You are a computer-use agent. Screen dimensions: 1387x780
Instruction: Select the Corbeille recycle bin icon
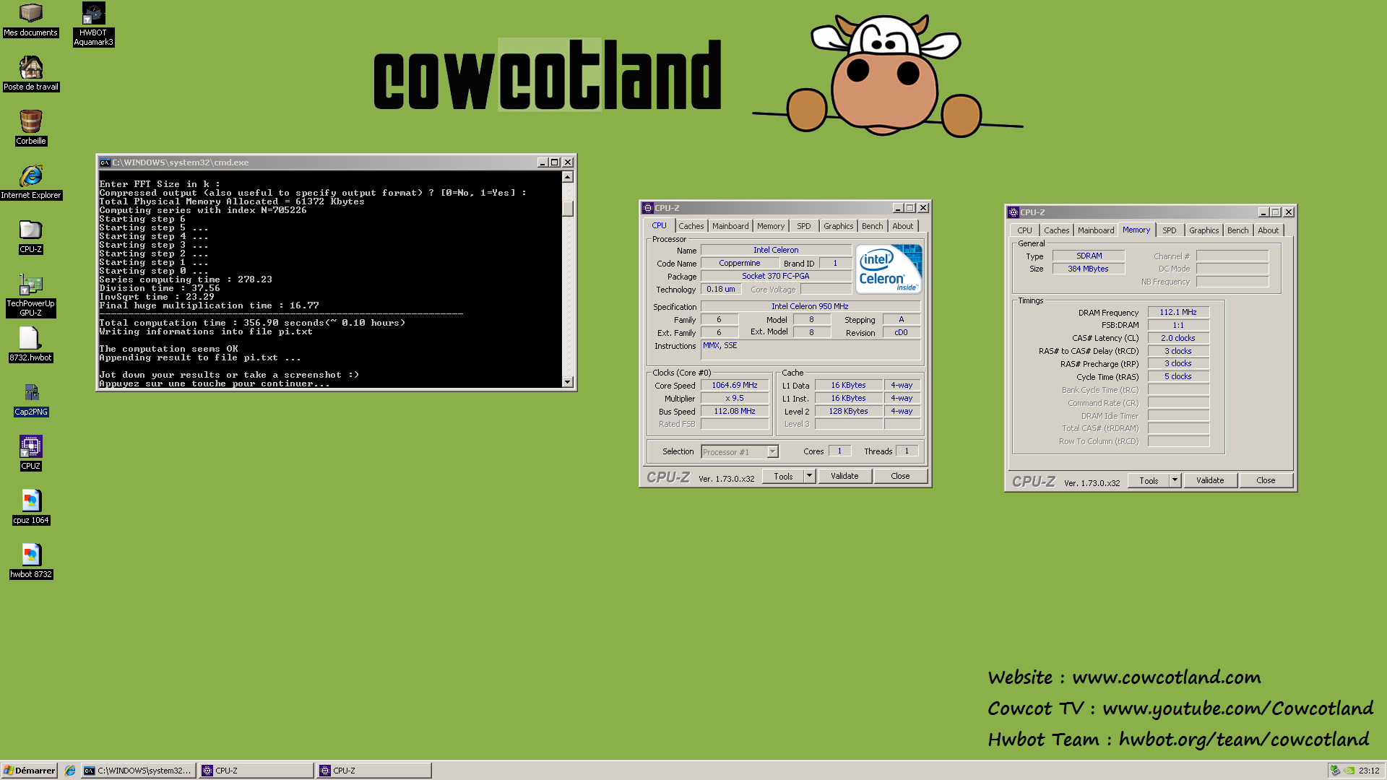30,128
